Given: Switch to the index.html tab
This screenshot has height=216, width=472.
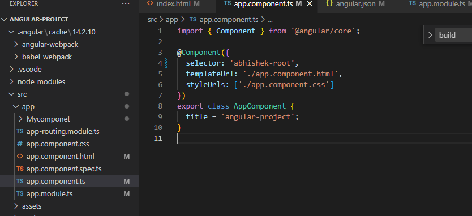Looking at the screenshot, I should pos(173,3).
